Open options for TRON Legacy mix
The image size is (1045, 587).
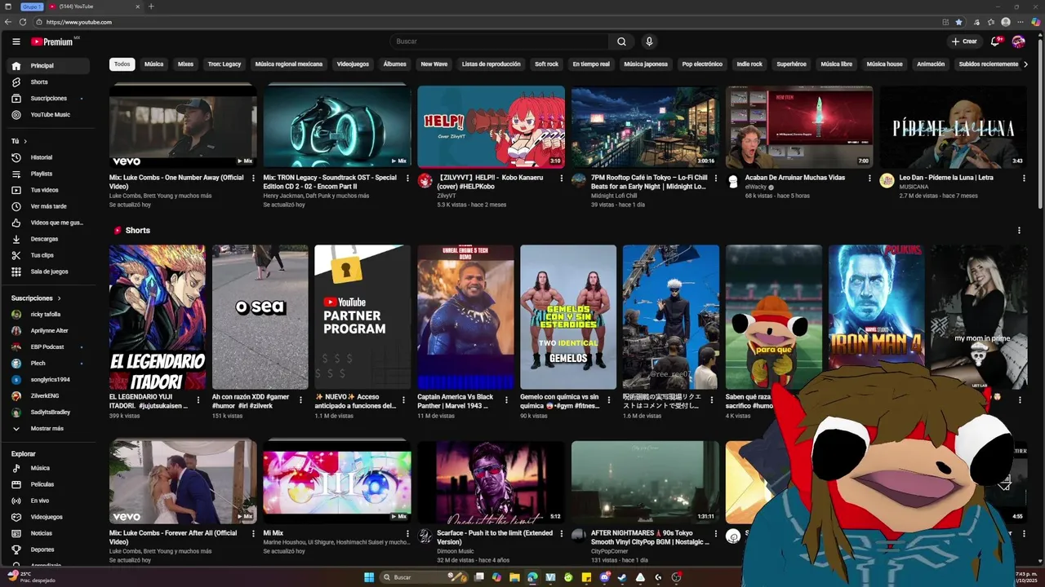click(407, 178)
